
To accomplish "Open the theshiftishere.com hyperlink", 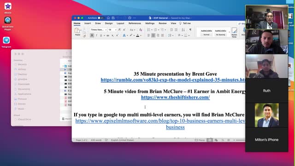I will (175, 97).
